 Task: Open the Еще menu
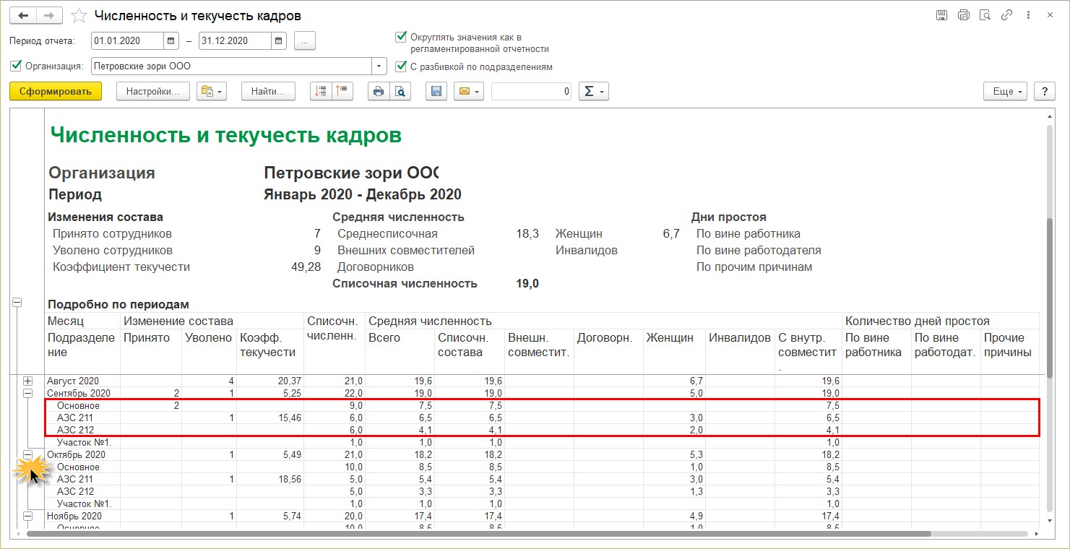click(1005, 91)
